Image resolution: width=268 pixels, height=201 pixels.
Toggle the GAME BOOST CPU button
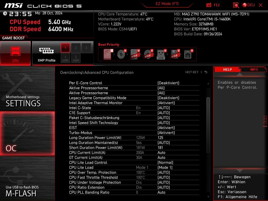pos(15,53)
